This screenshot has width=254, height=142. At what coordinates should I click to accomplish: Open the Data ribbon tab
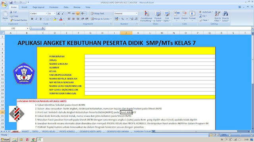click(66, 7)
